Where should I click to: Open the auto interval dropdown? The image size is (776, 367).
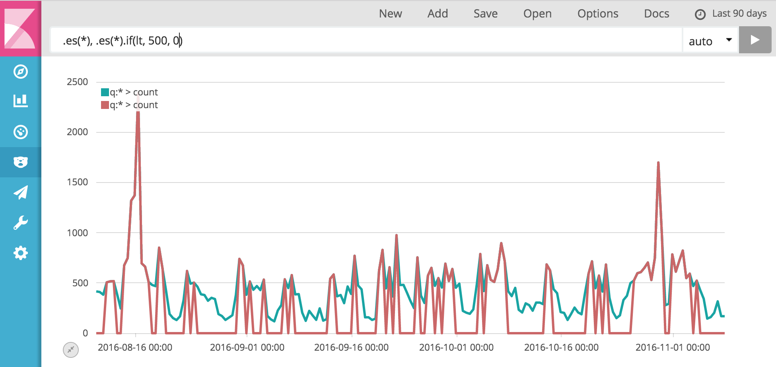pos(710,41)
